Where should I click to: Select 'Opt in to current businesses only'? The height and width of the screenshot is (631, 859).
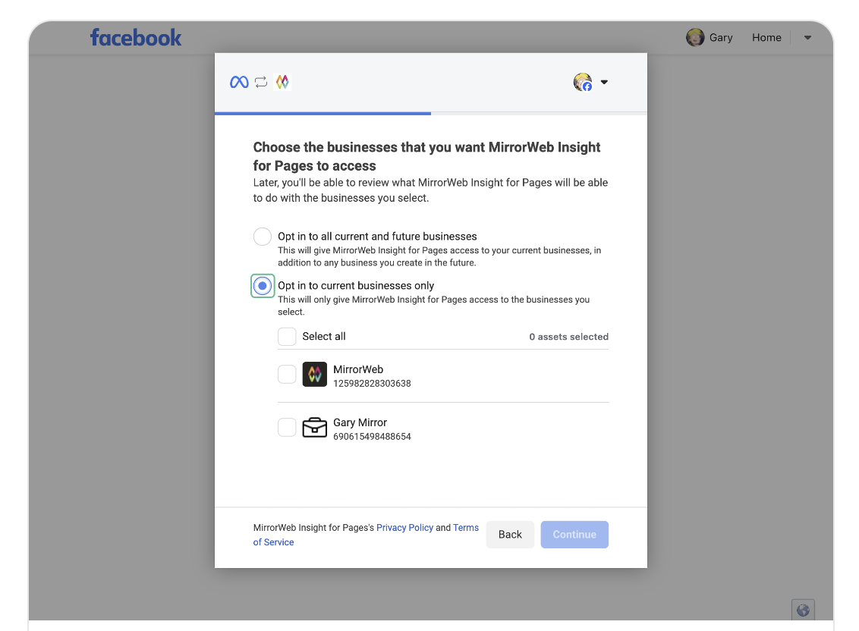pyautogui.click(x=263, y=286)
